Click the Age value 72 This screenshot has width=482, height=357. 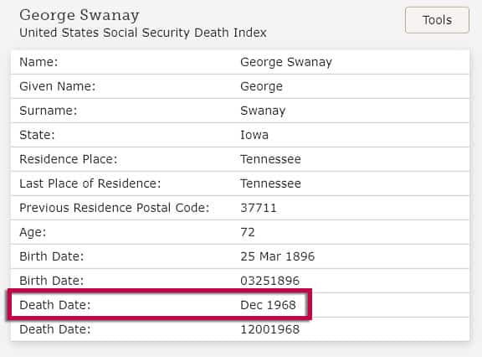(248, 232)
